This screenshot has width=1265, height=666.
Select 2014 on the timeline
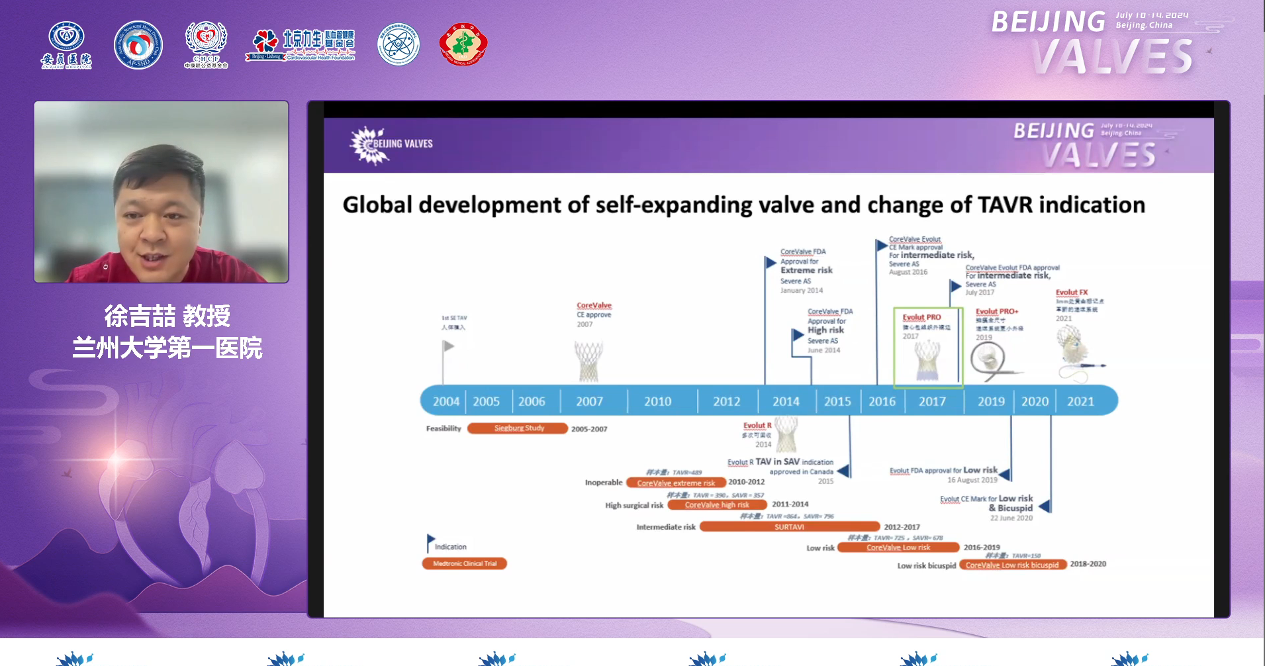(x=786, y=401)
